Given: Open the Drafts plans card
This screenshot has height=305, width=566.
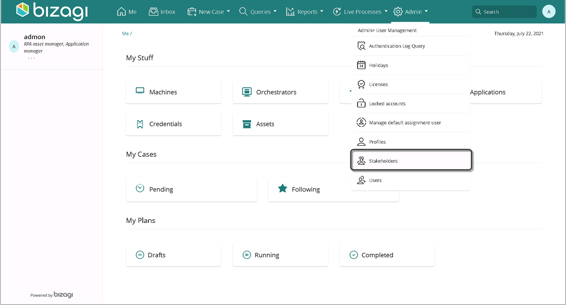Looking at the screenshot, I should (x=173, y=255).
